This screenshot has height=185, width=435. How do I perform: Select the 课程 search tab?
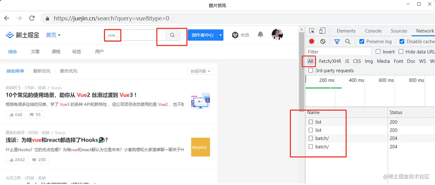point(56,52)
